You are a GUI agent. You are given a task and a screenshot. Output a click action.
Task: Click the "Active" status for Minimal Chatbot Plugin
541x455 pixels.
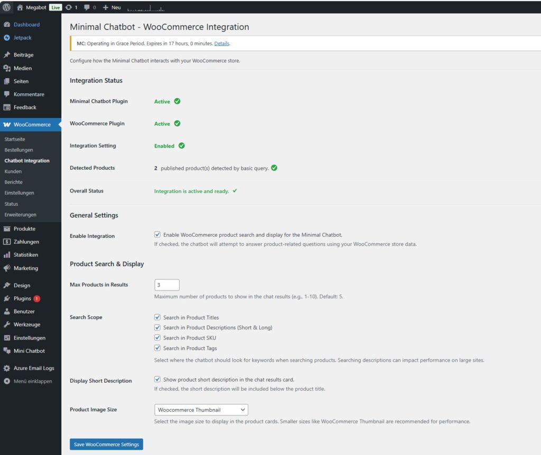pyautogui.click(x=162, y=102)
